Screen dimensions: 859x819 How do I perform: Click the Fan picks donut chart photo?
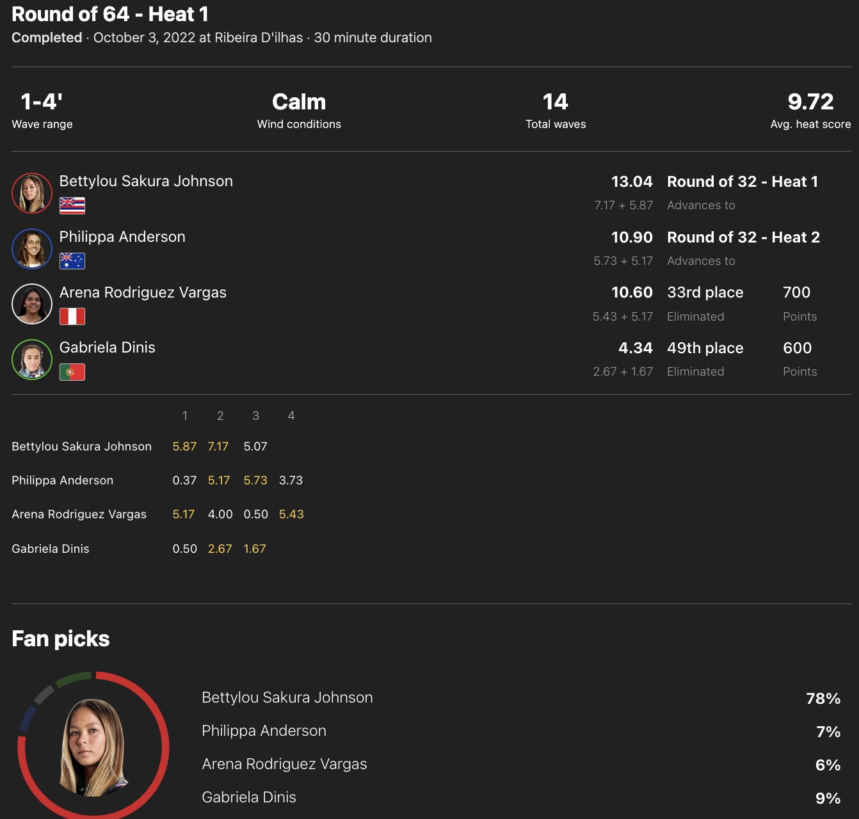[93, 747]
